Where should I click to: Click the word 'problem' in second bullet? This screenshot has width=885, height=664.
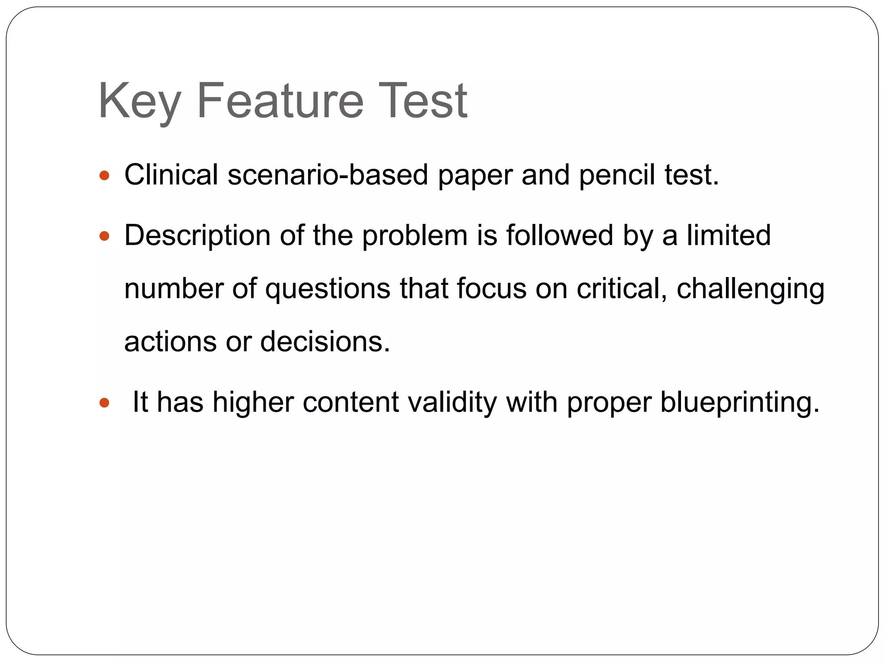[415, 235]
